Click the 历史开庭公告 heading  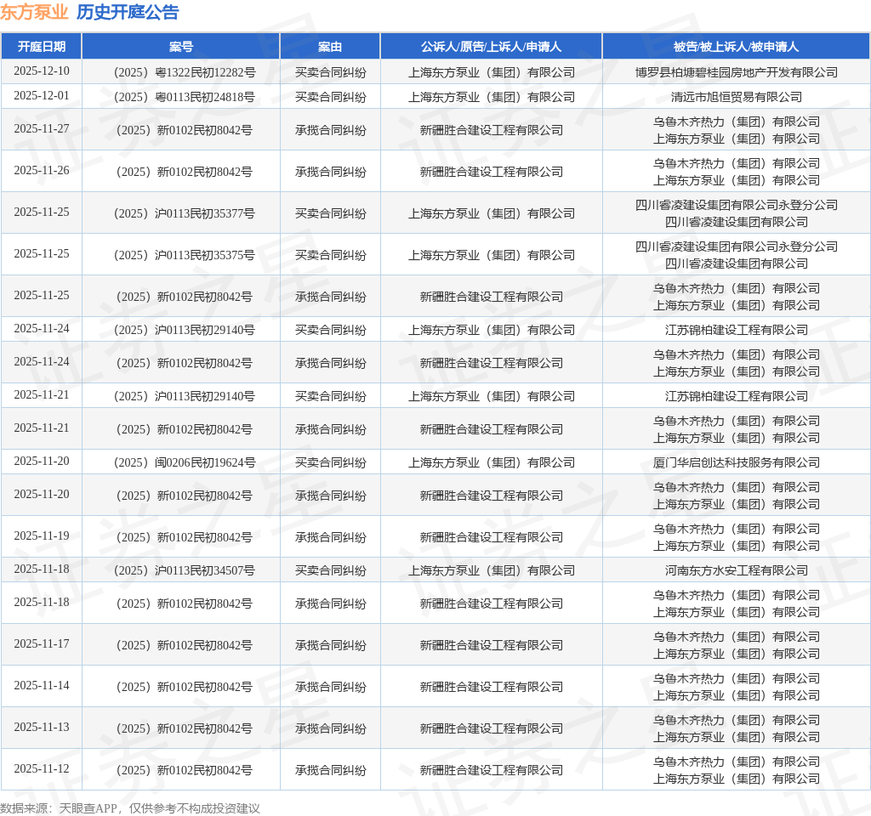coord(128,12)
